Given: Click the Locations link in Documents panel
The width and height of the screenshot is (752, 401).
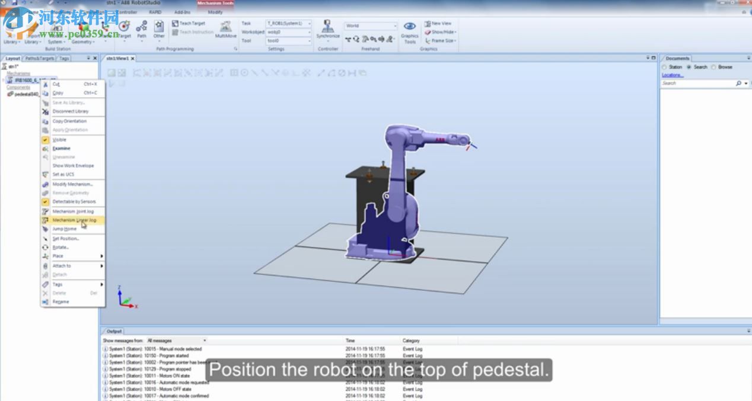Looking at the screenshot, I should [x=672, y=74].
